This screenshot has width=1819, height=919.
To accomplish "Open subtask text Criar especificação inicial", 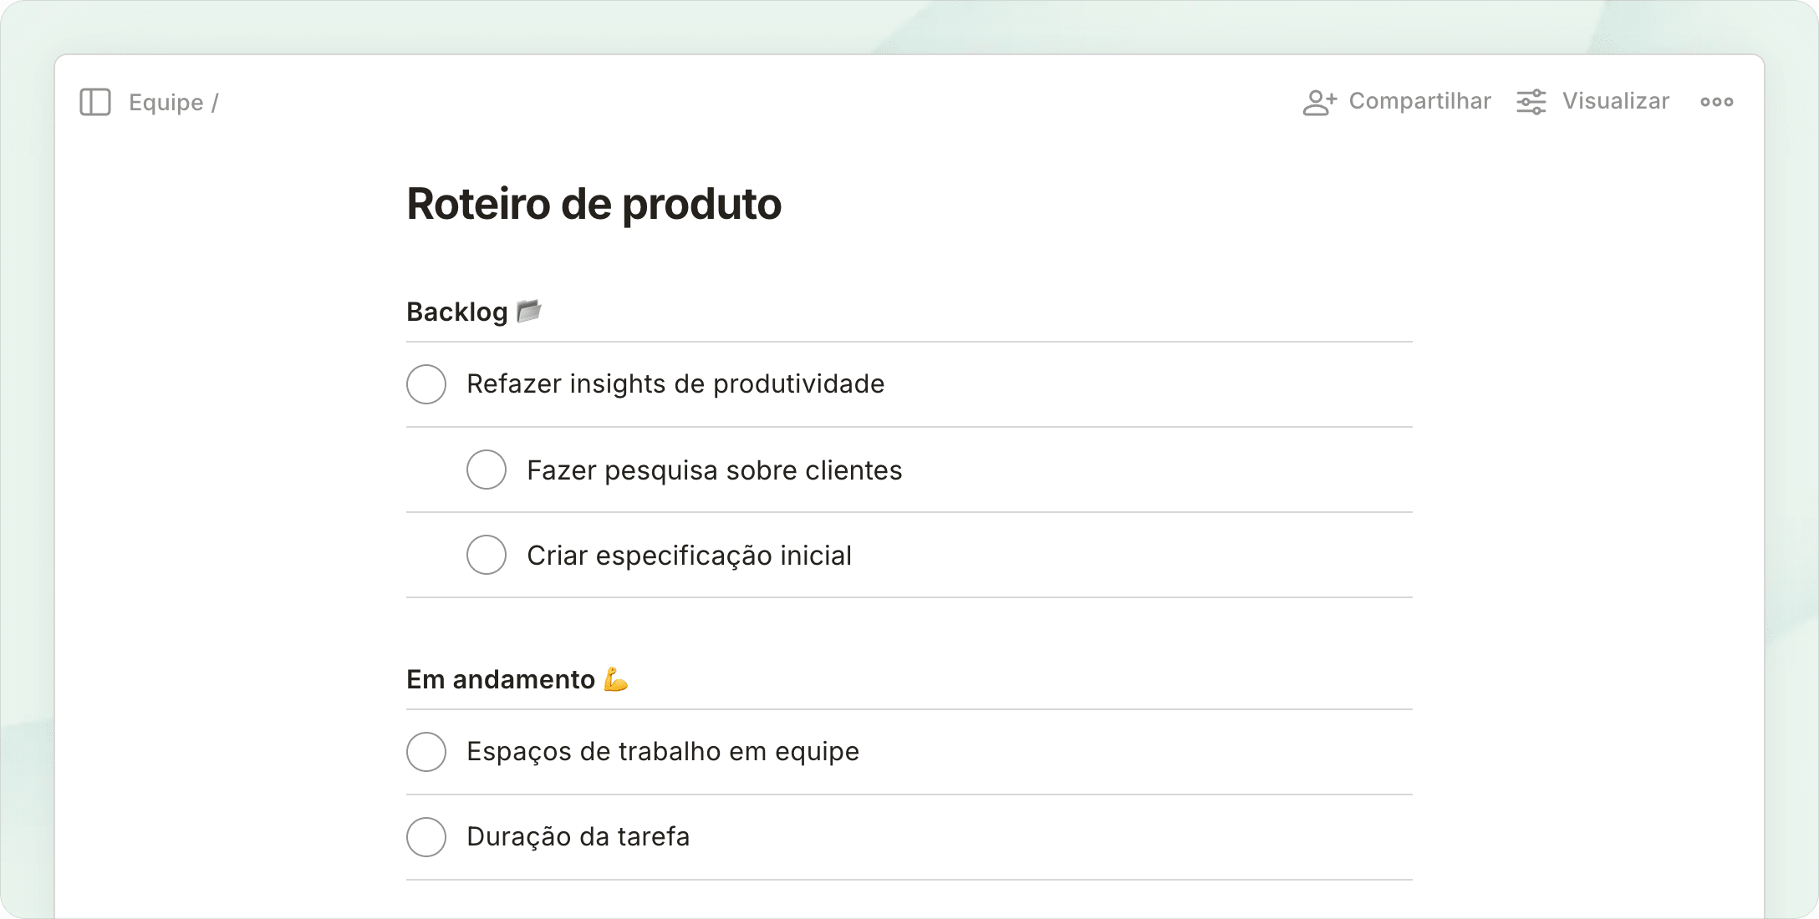I will (x=689, y=556).
